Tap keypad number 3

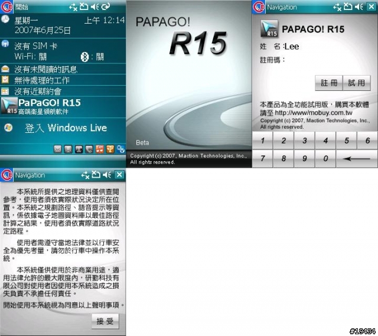click(305, 141)
